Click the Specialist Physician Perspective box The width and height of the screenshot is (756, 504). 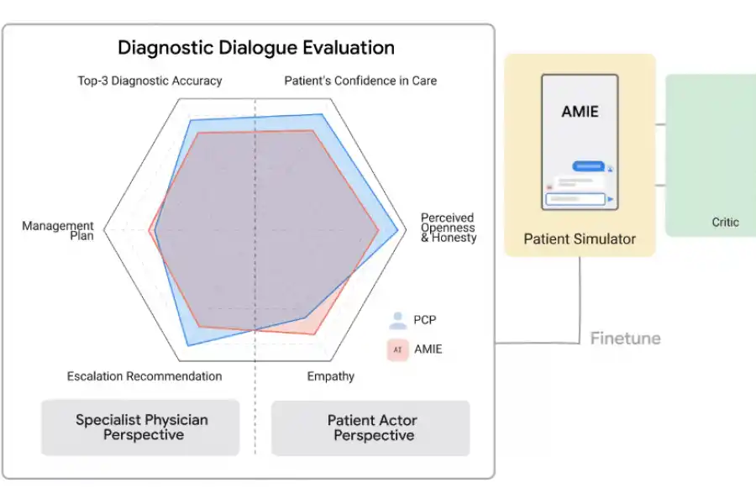[141, 428]
